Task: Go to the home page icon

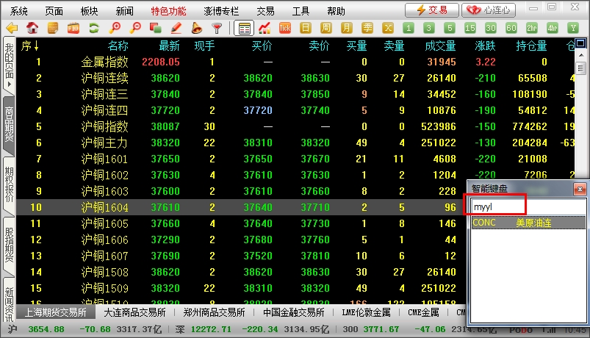Action: coord(32,28)
